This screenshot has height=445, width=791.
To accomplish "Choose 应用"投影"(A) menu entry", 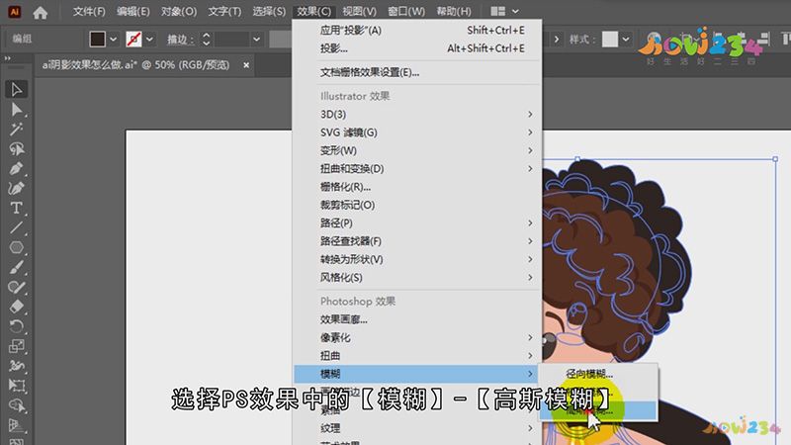I will [x=417, y=31].
